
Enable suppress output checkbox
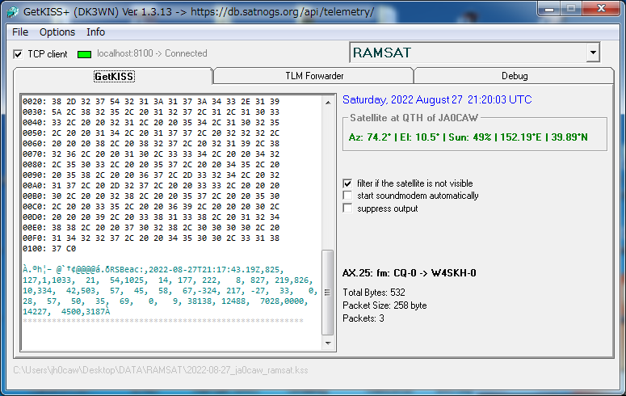point(348,209)
